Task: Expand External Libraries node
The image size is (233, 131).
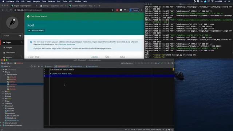Action: click(x=1, y=123)
